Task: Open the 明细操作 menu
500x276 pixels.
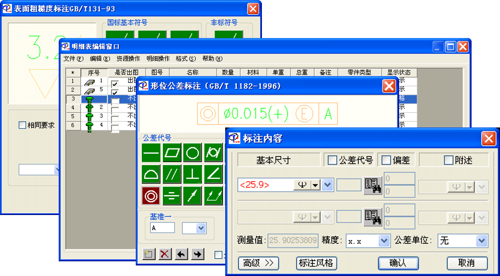Action: click(x=158, y=59)
